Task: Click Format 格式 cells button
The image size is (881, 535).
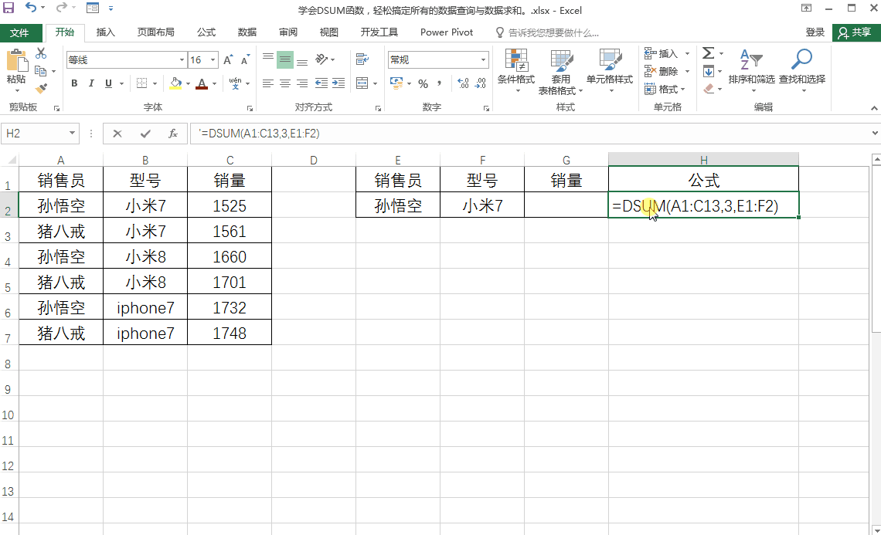Action: tap(665, 90)
